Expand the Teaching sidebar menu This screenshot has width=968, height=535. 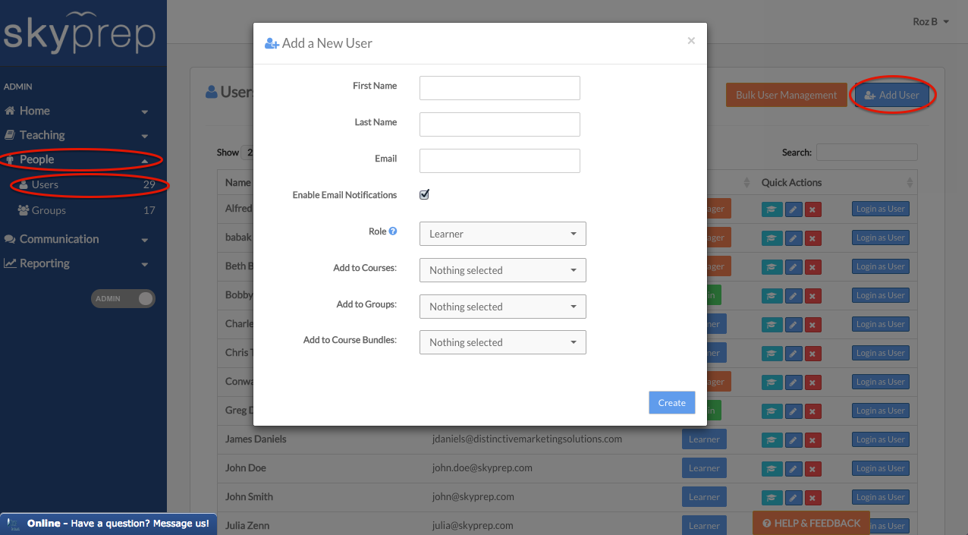(x=76, y=135)
